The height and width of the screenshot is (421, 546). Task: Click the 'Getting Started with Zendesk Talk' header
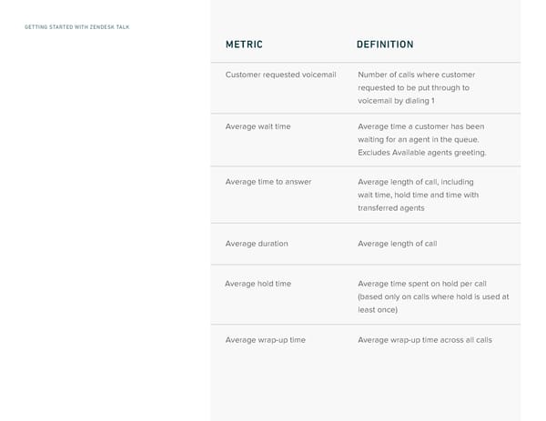pos(77,27)
